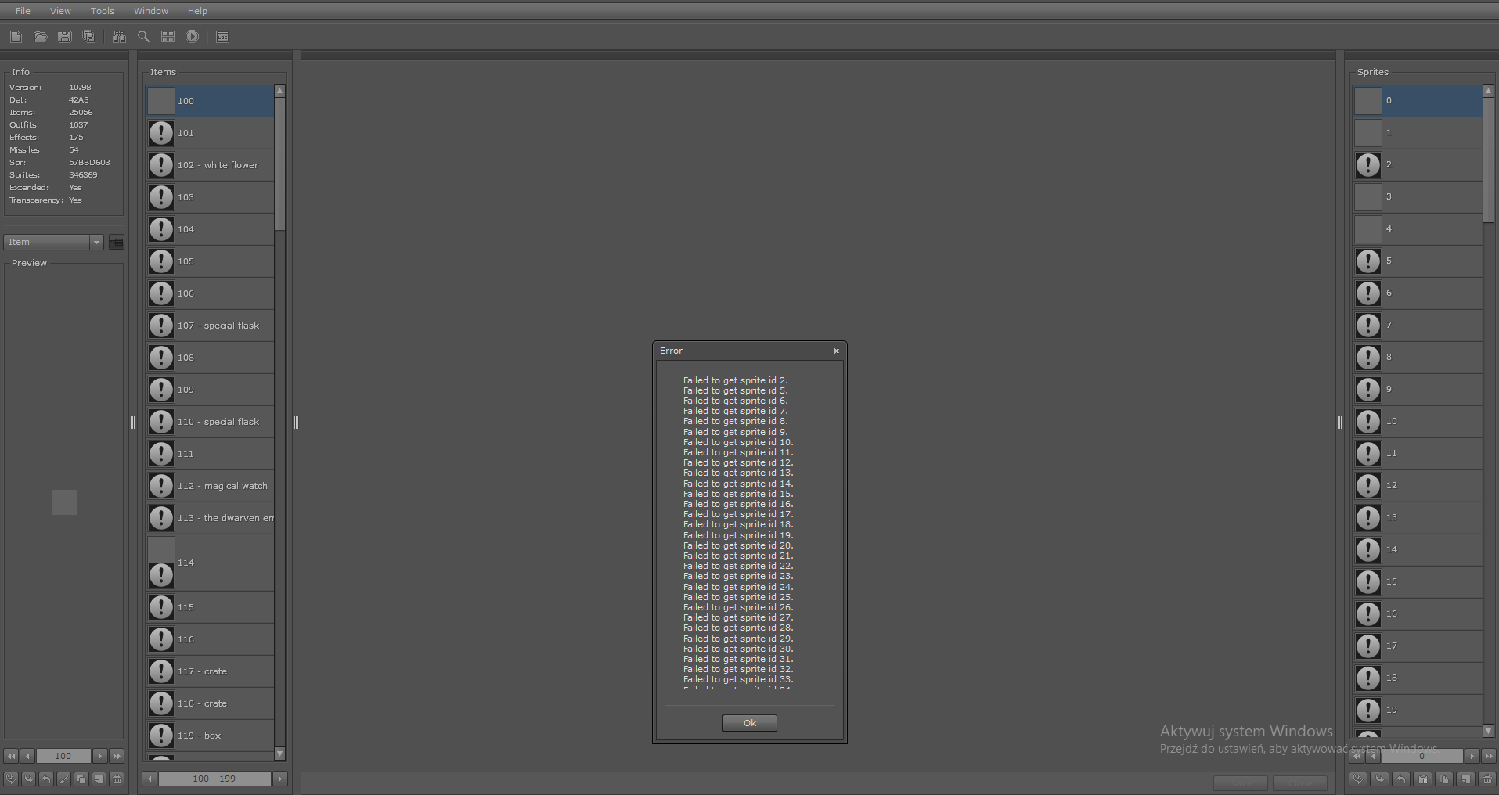The width and height of the screenshot is (1499, 795).
Task: Close the Error dialog with X
Action: [x=836, y=351]
